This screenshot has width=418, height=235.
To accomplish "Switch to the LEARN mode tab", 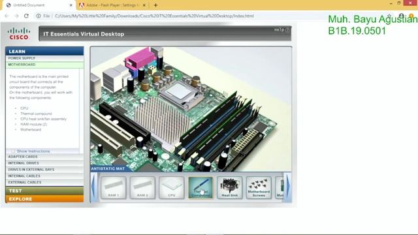I will (x=44, y=51).
